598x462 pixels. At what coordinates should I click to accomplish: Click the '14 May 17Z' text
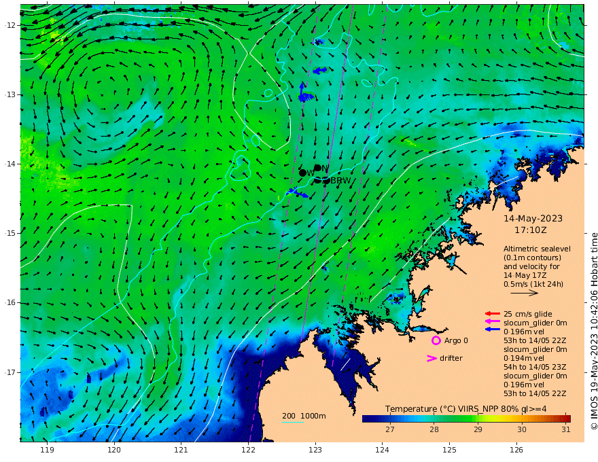pyautogui.click(x=525, y=275)
